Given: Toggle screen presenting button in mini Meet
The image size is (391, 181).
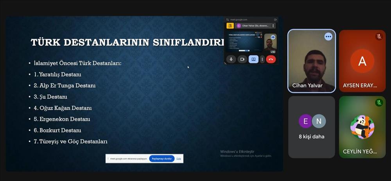Looking at the screenshot, I should point(253,59).
